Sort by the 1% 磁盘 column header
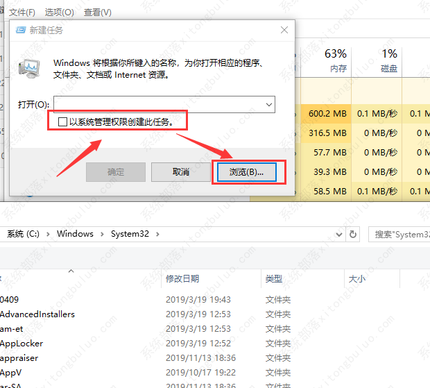The image size is (430, 388). point(377,61)
